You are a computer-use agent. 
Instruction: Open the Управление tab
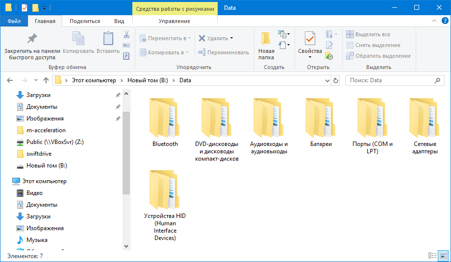click(175, 21)
